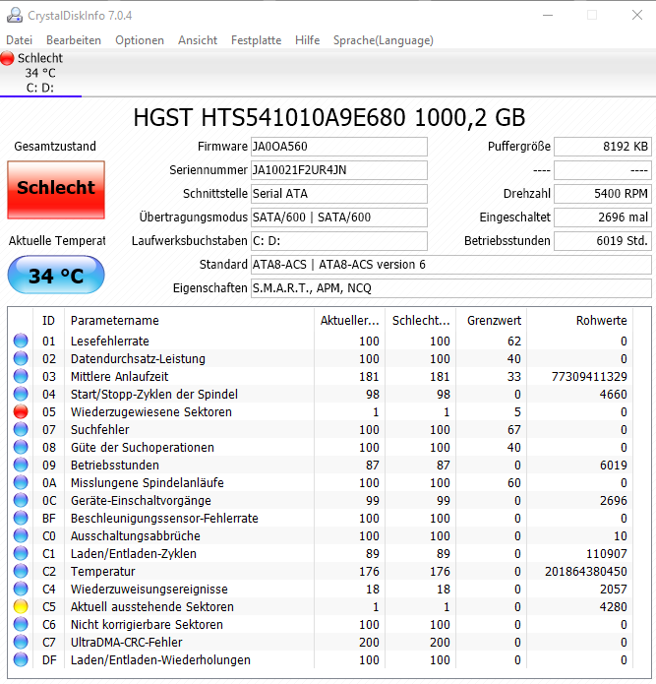Image resolution: width=656 pixels, height=684 pixels.
Task: Click the Schnittstelle field Serial ATA
Action: tap(338, 194)
